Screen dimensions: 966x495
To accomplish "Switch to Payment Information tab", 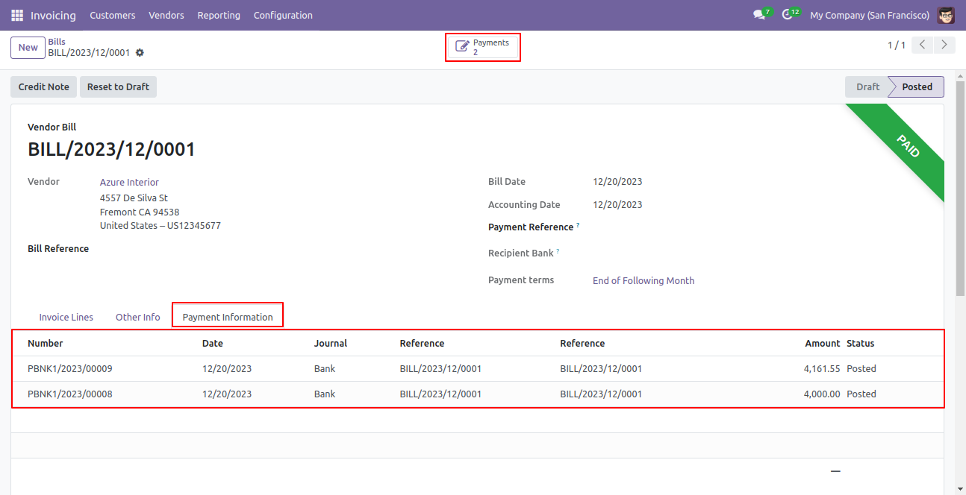I will coord(228,317).
